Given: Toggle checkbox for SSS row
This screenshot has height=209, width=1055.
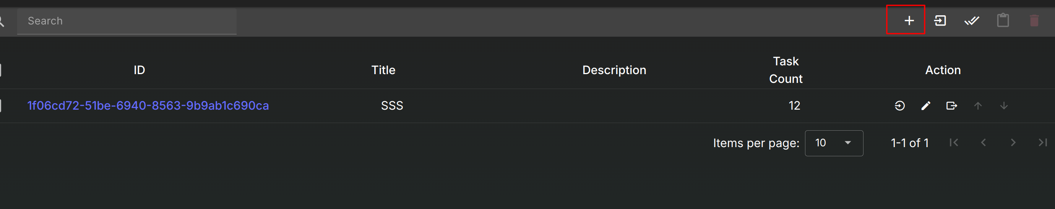Looking at the screenshot, I should click(0, 105).
